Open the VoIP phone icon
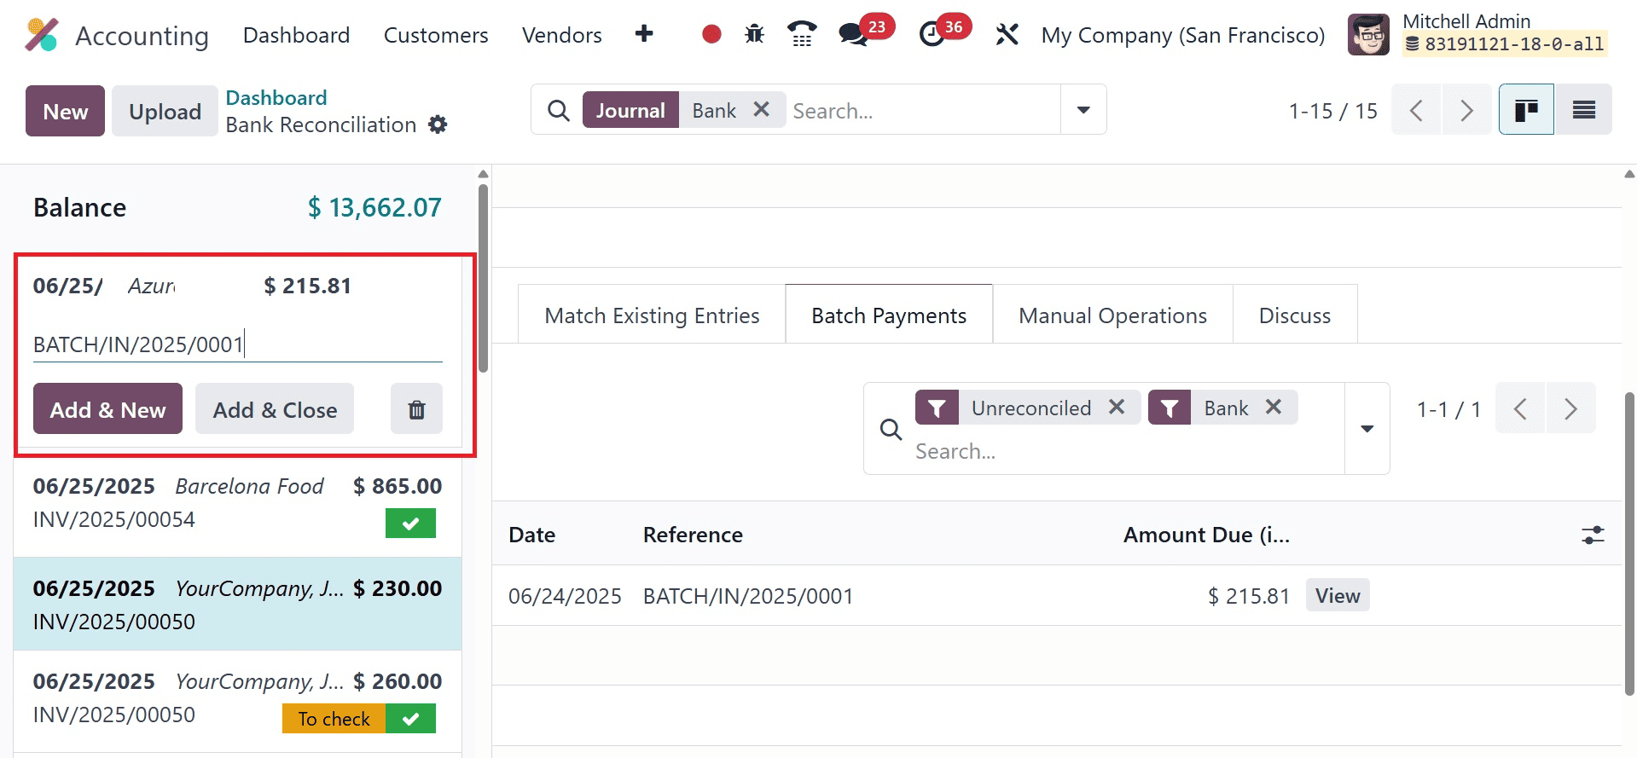The height and width of the screenshot is (758, 1637). point(802,34)
